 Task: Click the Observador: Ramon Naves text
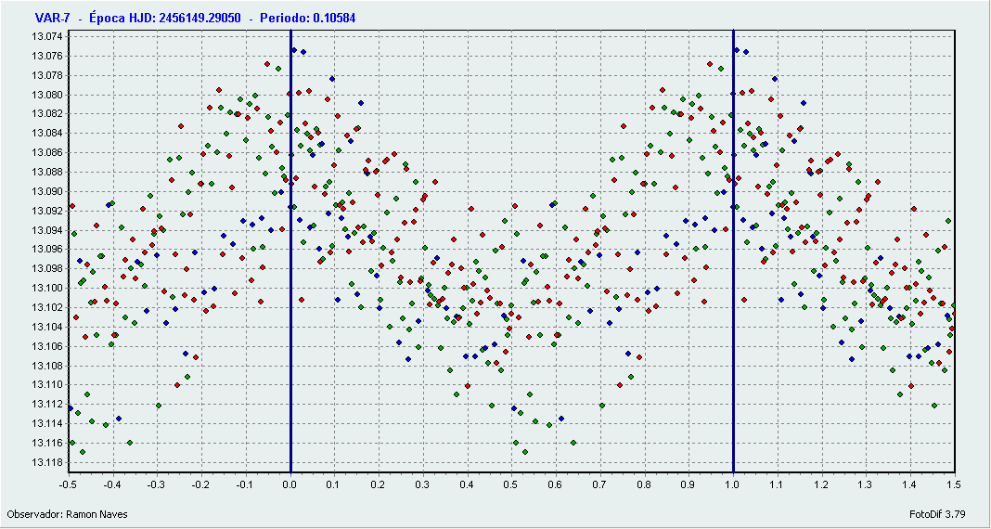coord(67,514)
